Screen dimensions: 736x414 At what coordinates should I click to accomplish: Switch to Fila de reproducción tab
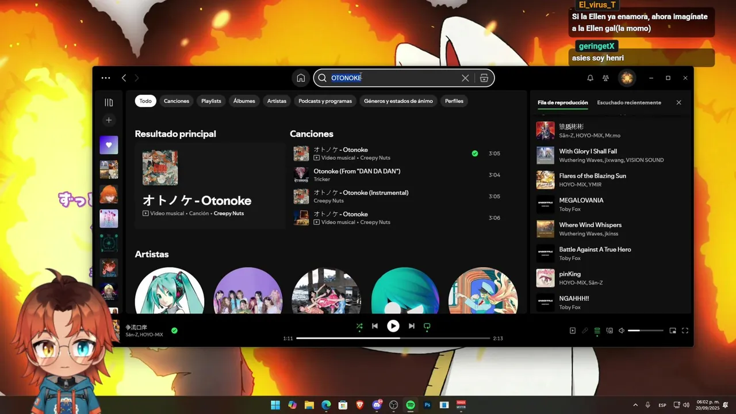point(563,102)
